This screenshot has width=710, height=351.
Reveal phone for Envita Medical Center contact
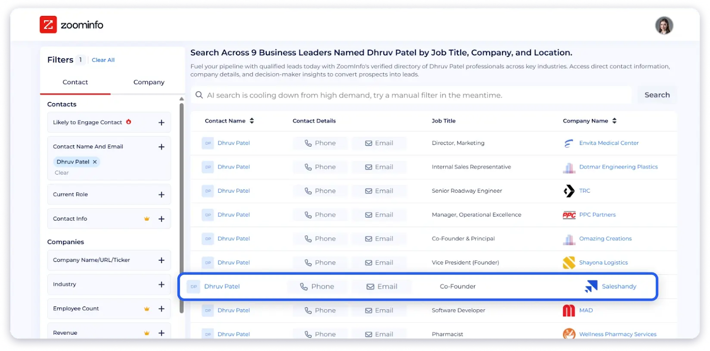pyautogui.click(x=320, y=143)
